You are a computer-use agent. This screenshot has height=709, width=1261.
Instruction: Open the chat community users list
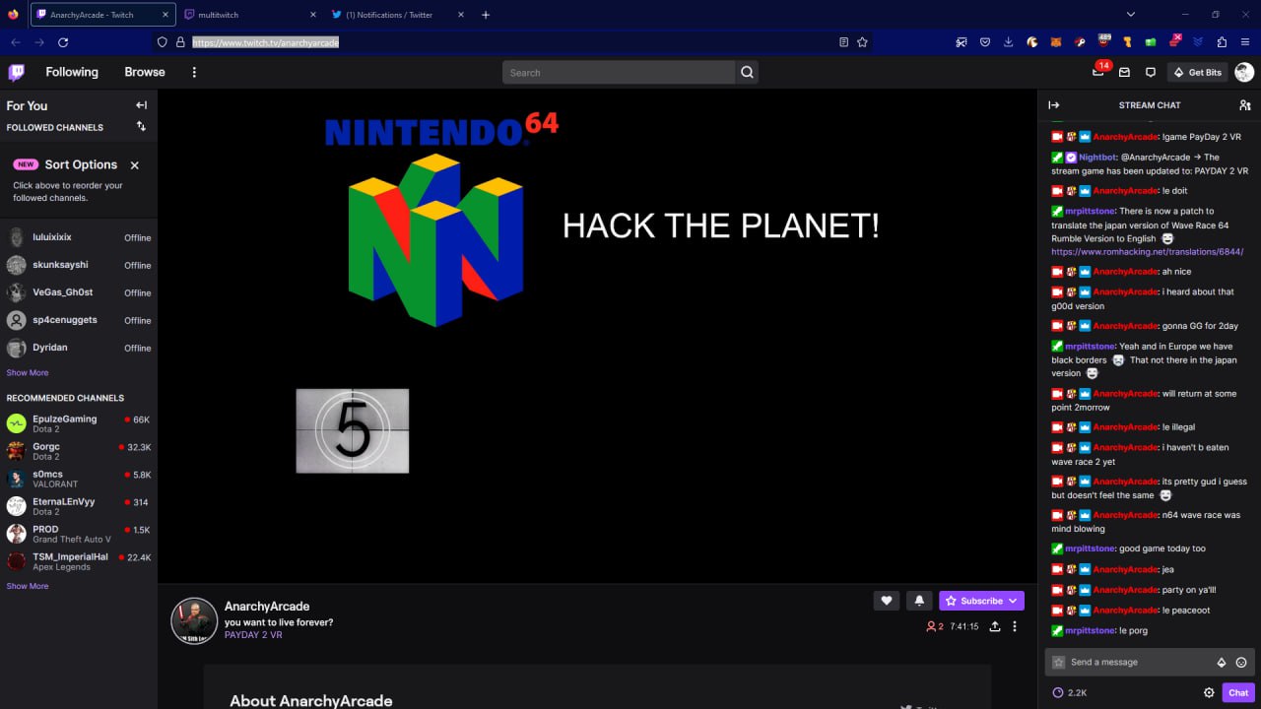[x=1244, y=105]
